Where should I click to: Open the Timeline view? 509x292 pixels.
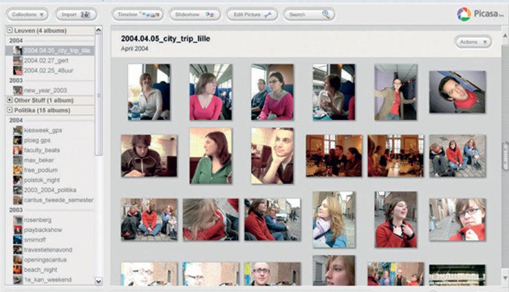137,14
